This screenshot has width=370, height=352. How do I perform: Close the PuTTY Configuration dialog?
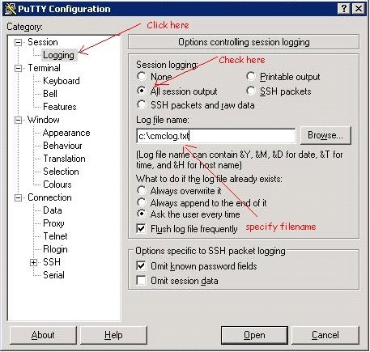[359, 9]
